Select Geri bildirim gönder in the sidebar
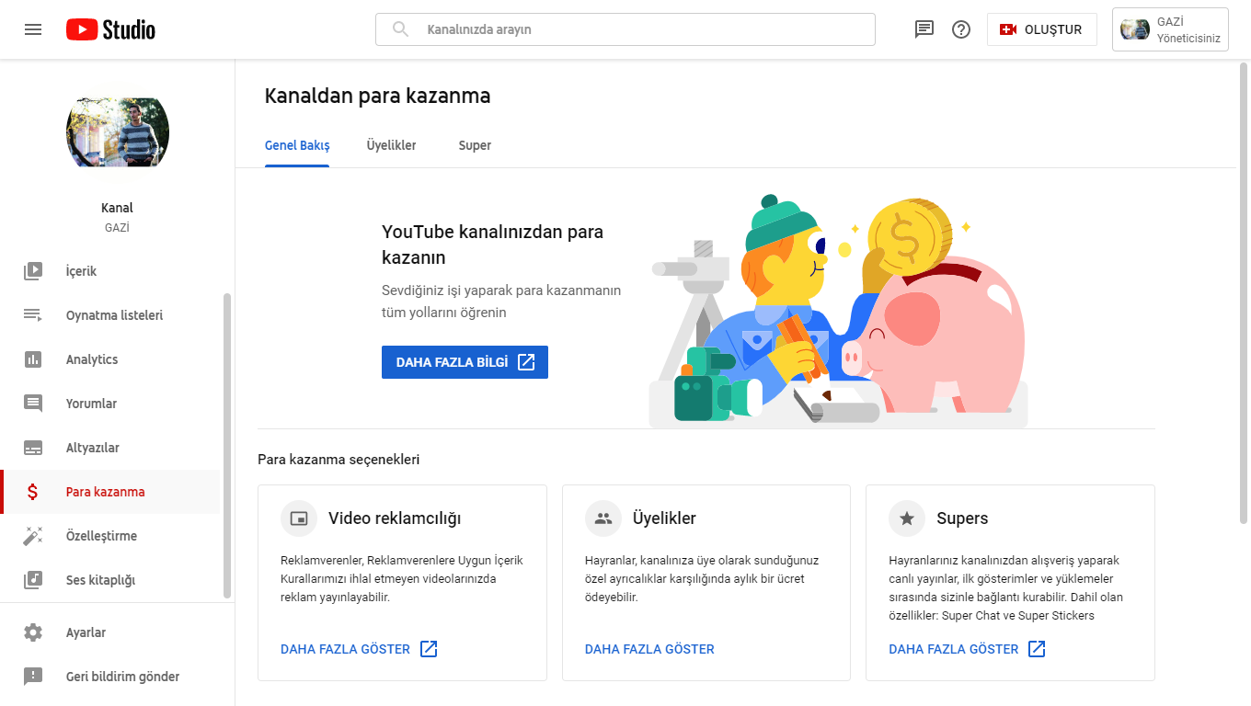The image size is (1251, 706). coord(117,677)
